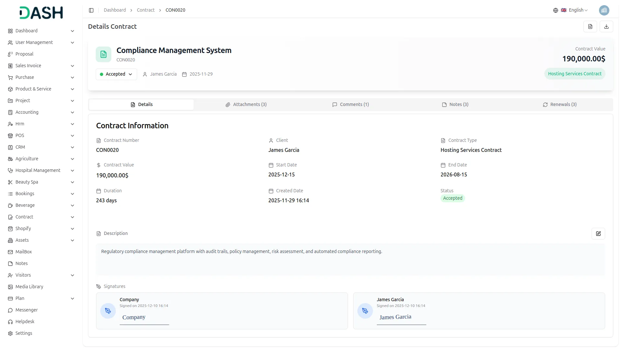Open the Comments (1) tab
The height and width of the screenshot is (349, 621).
(351, 104)
